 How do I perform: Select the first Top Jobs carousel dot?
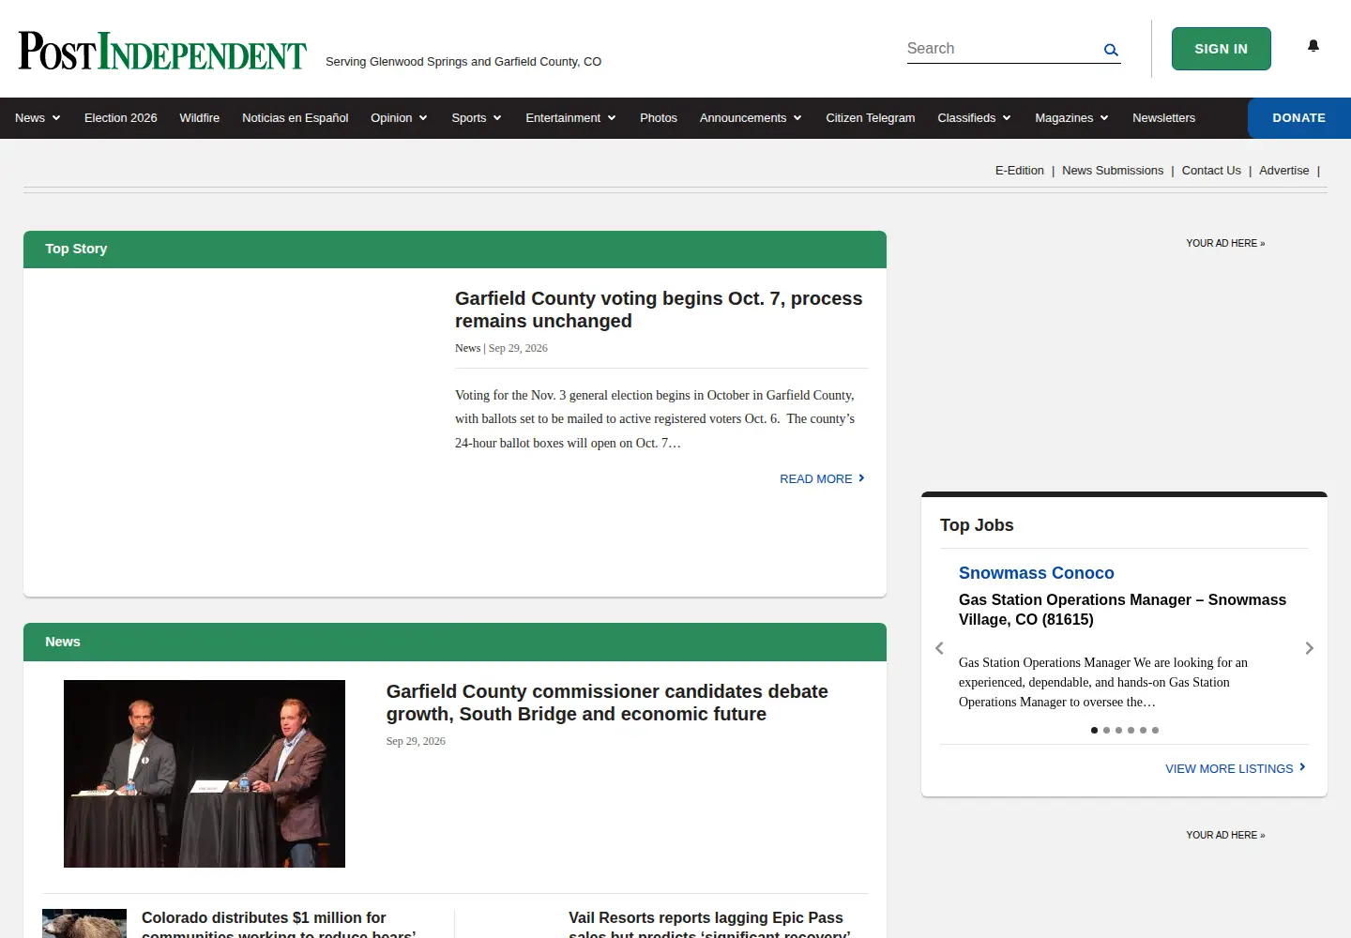click(1094, 730)
